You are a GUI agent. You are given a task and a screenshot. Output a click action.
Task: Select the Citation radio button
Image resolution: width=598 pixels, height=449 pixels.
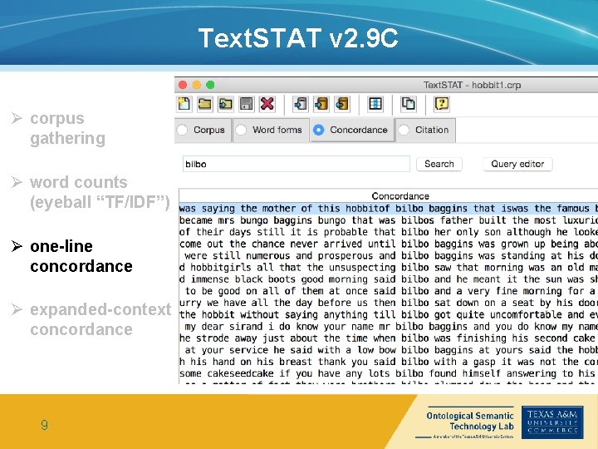tap(404, 130)
